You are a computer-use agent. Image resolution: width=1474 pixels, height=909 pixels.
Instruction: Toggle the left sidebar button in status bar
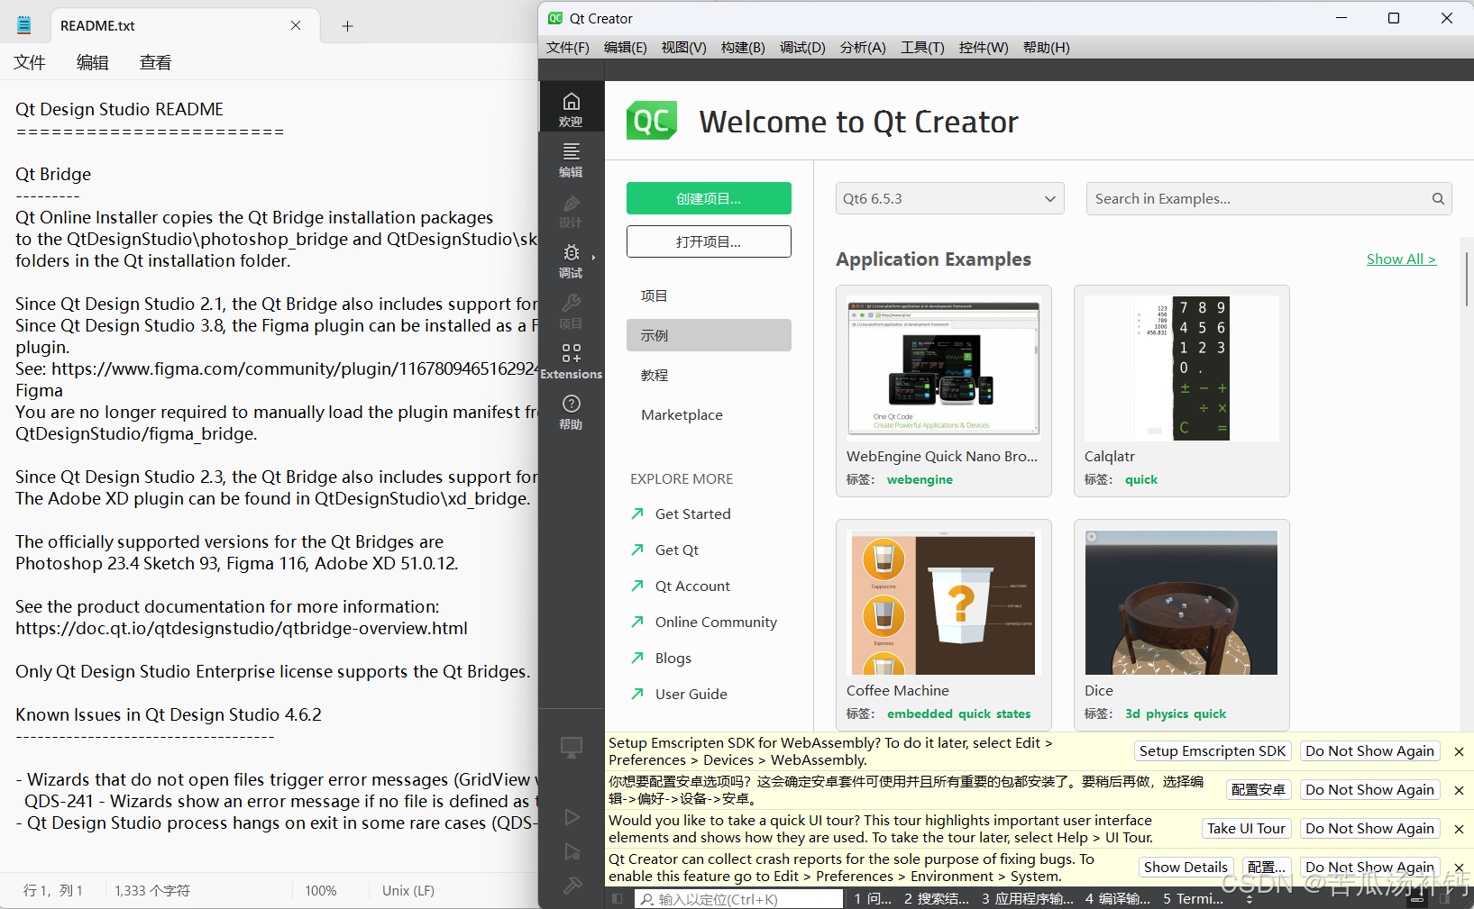(x=617, y=899)
